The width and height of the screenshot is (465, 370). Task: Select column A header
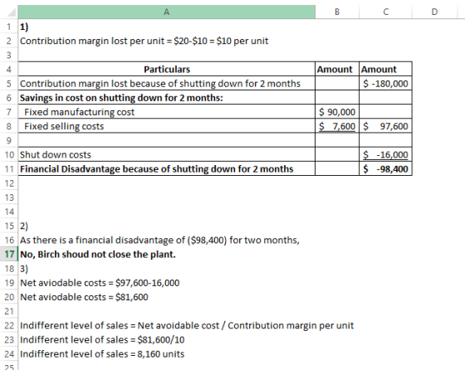(166, 12)
